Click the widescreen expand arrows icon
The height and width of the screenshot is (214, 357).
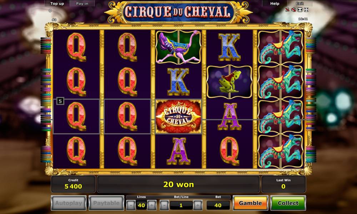point(300,10)
